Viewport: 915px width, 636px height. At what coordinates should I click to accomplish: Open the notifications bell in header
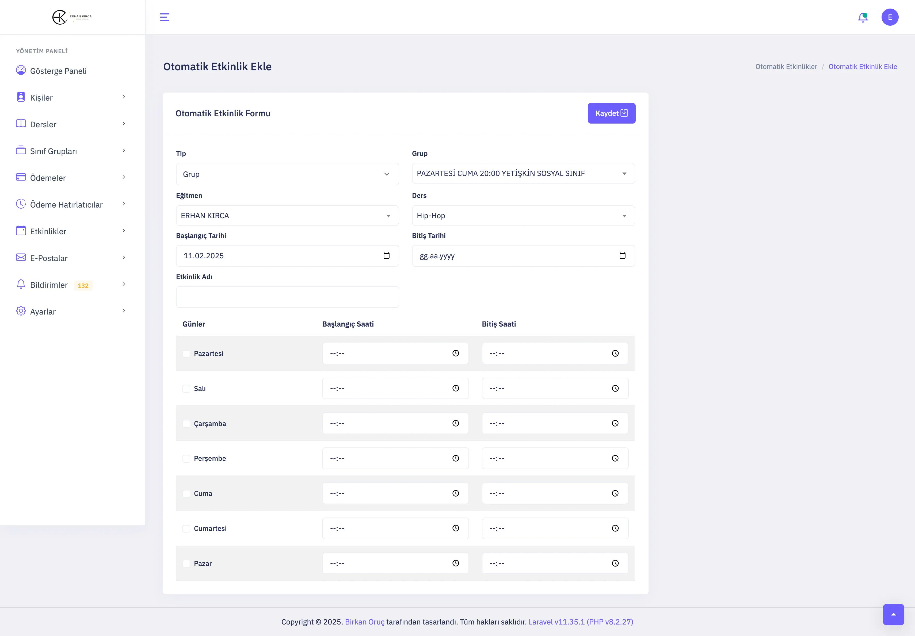862,17
